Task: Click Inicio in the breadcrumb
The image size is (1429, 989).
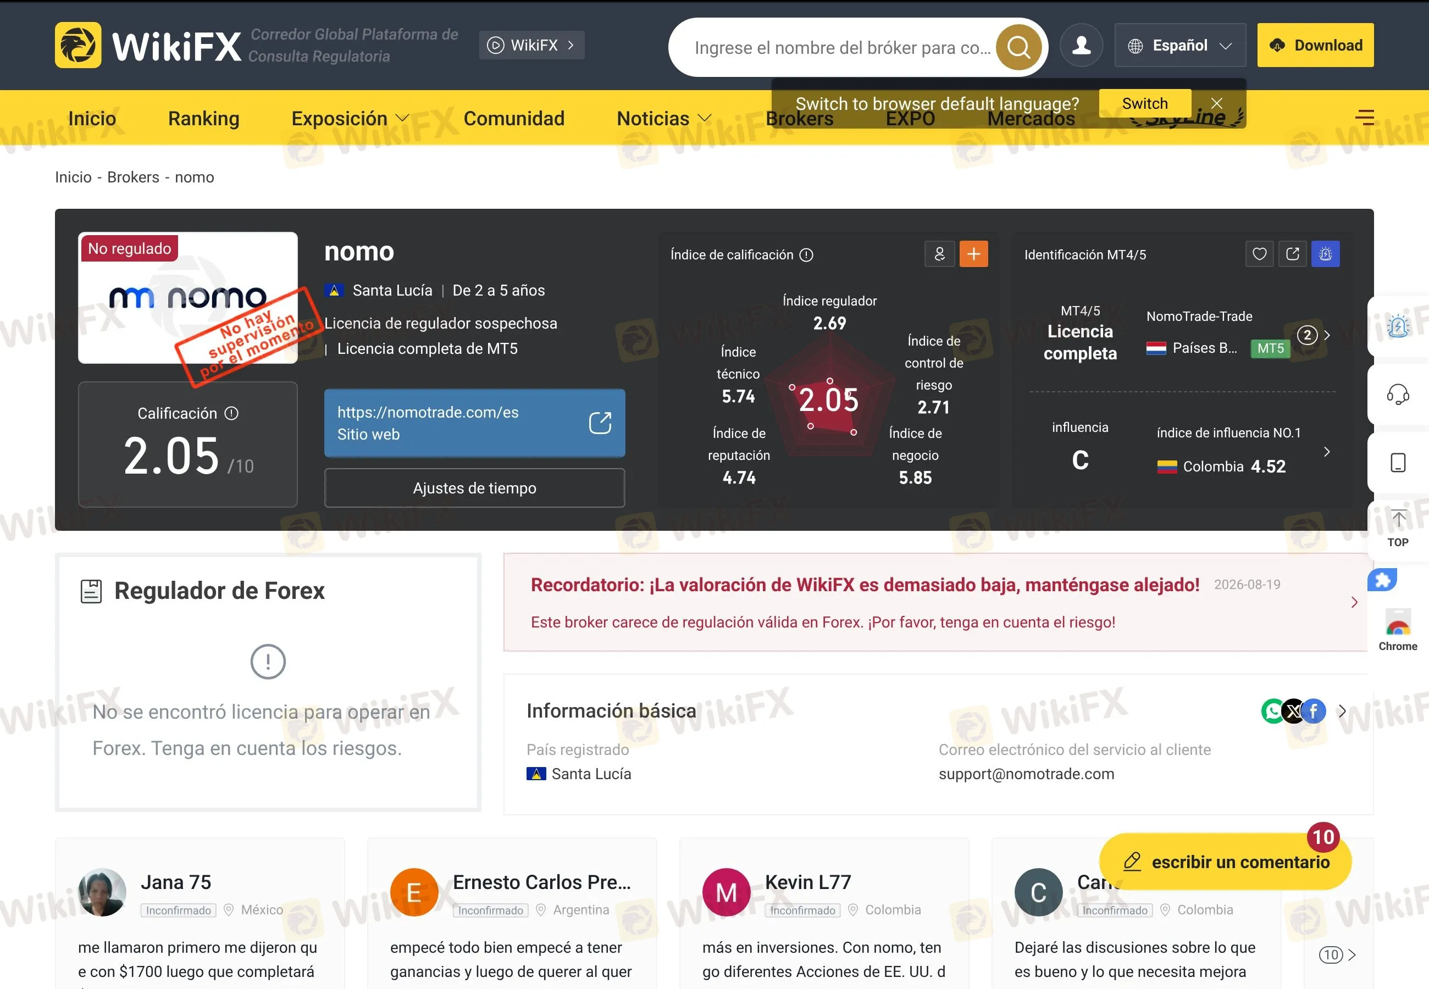Action: click(x=73, y=177)
